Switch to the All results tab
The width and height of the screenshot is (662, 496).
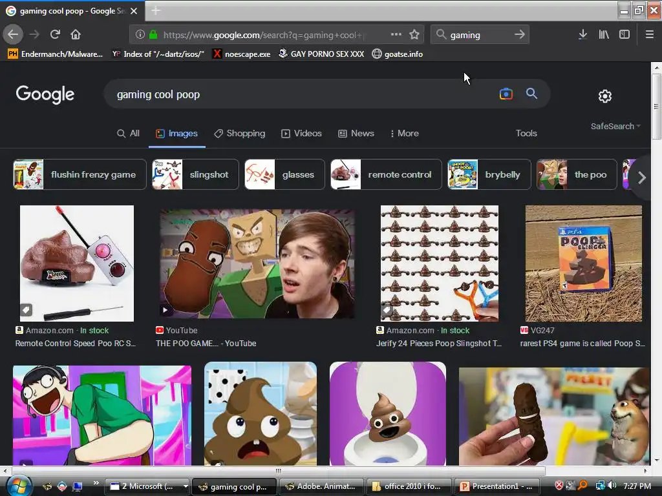[129, 133]
